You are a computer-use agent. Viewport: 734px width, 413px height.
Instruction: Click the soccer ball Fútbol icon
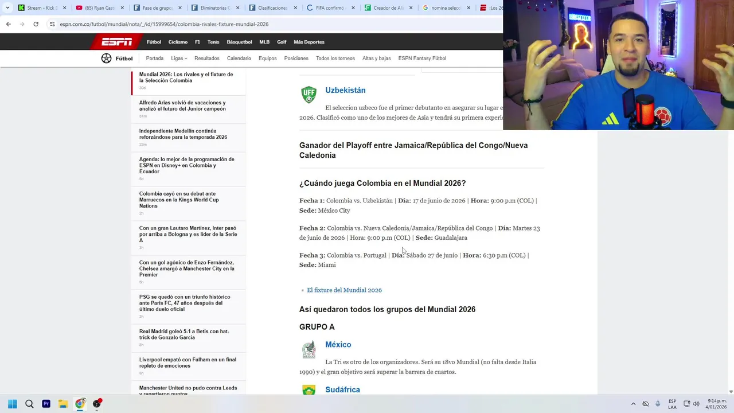click(106, 58)
